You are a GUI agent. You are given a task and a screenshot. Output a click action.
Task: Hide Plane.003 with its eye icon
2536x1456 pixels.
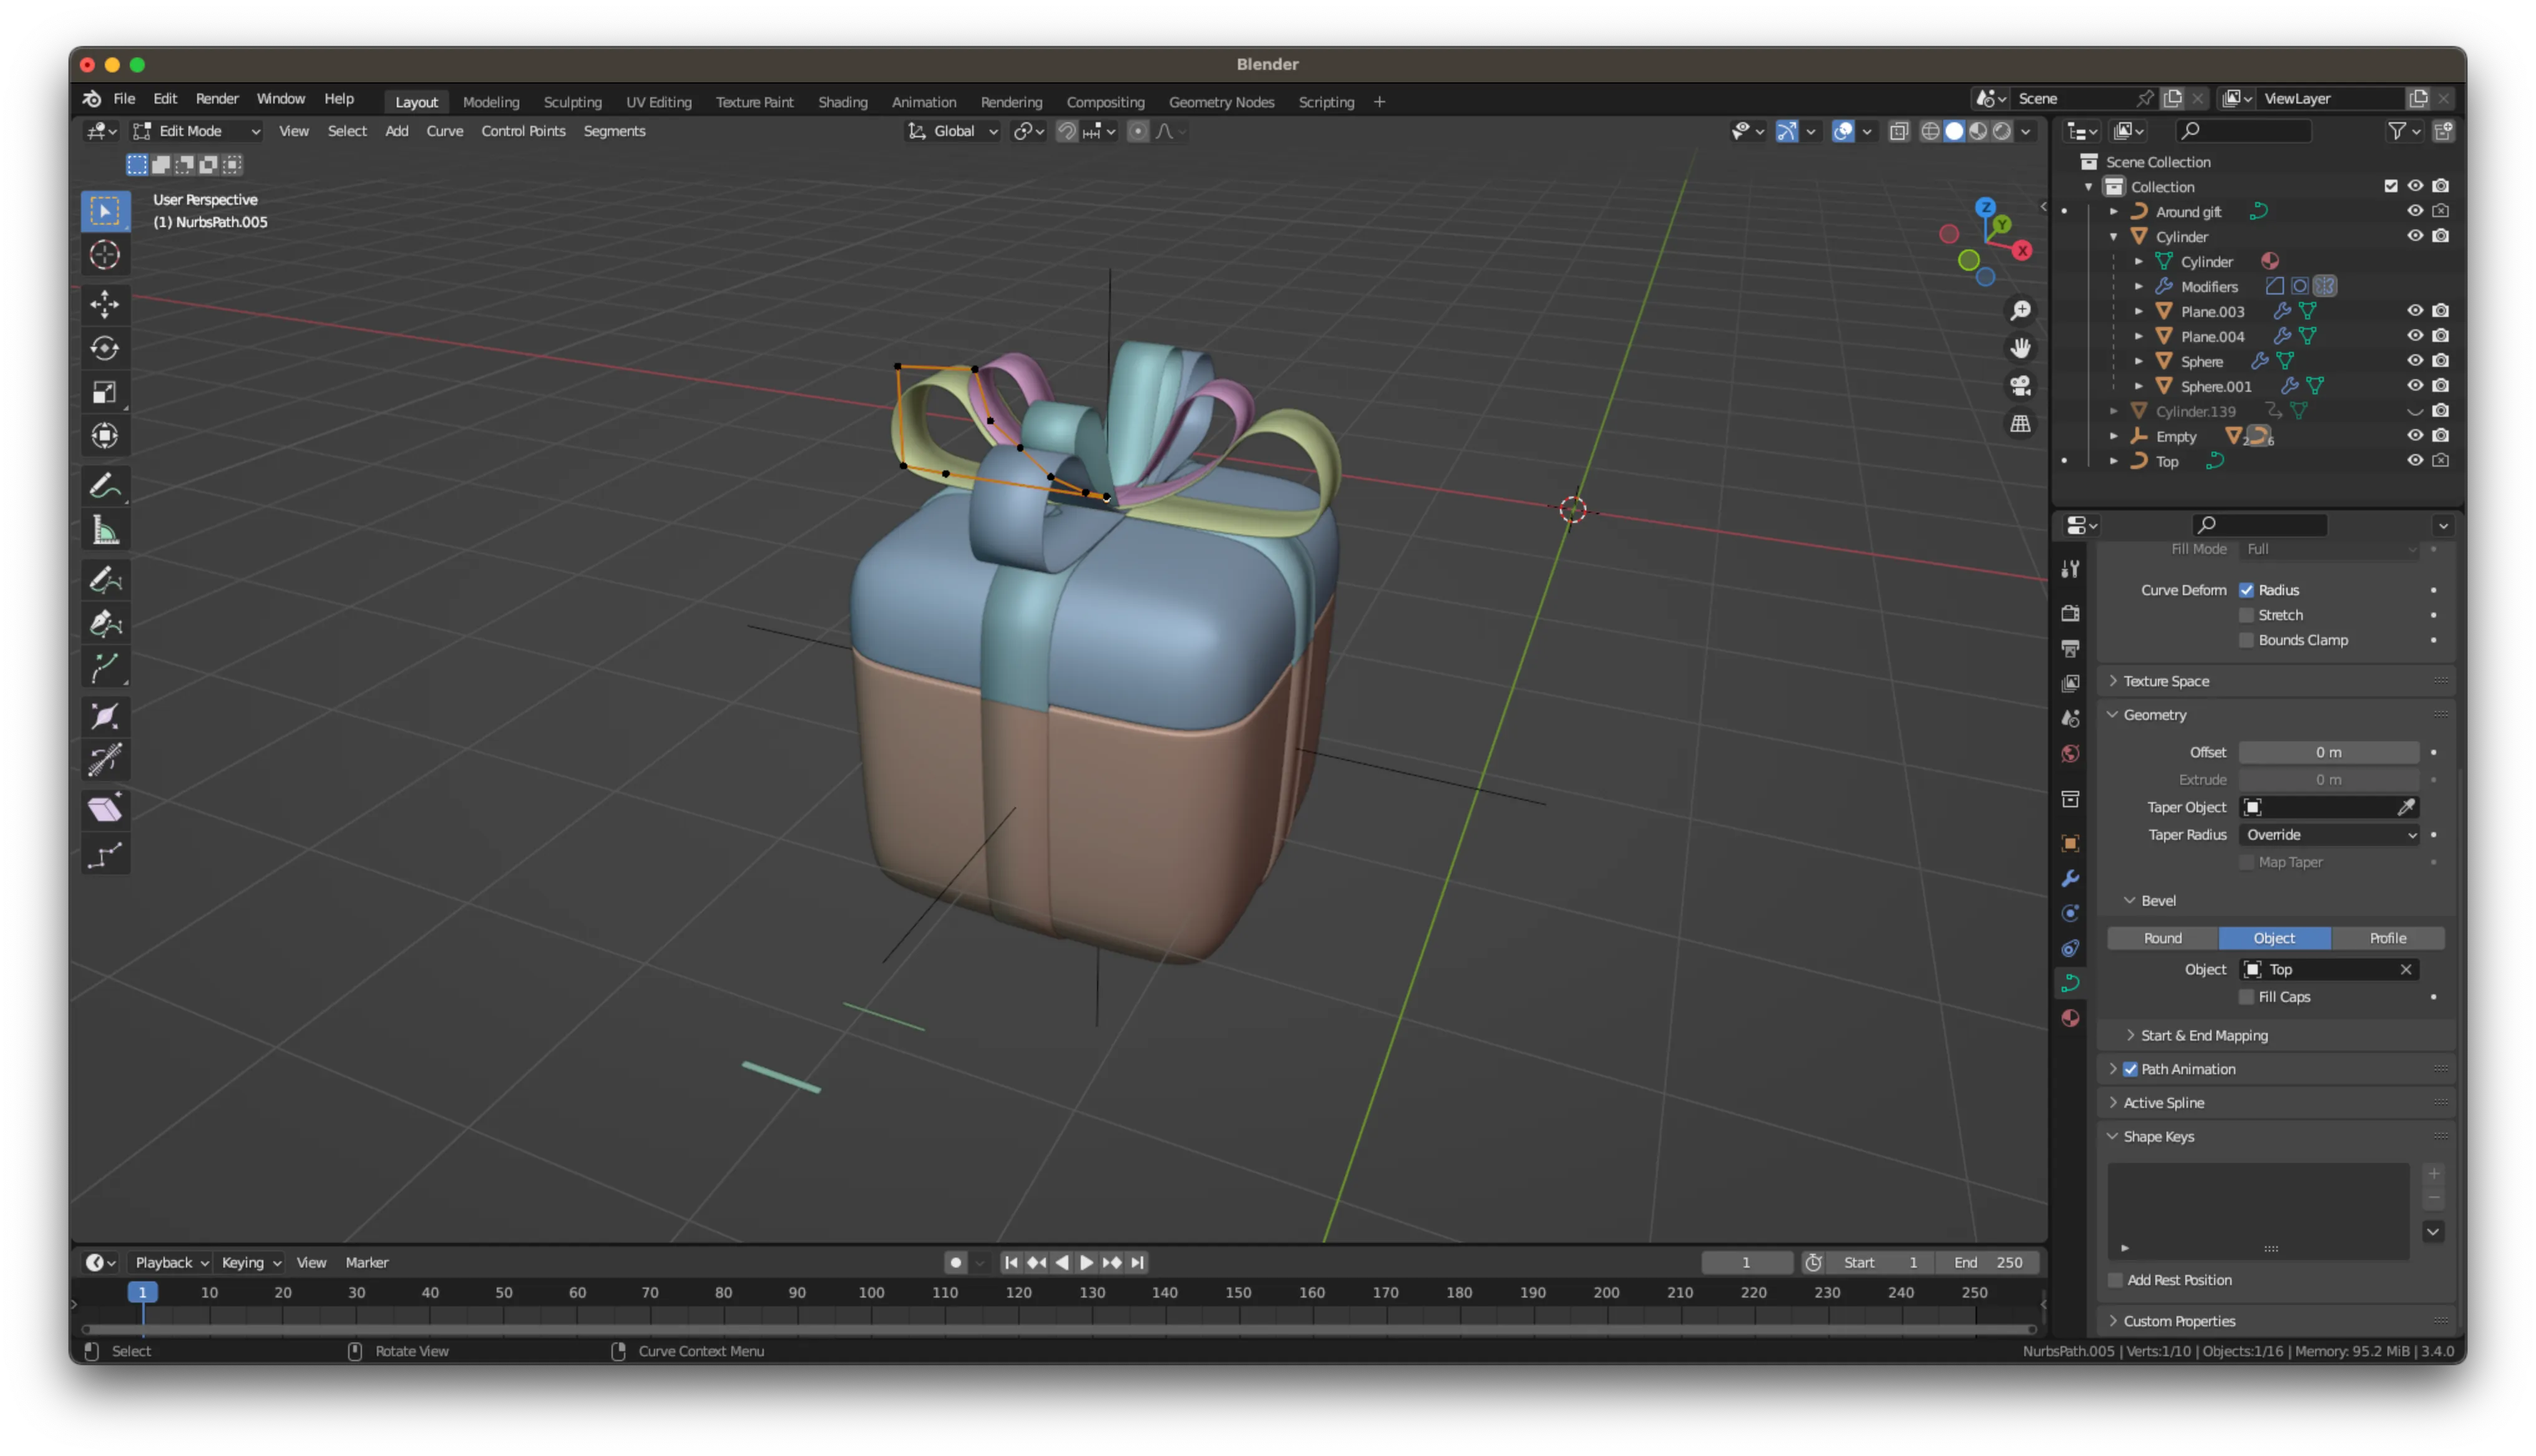tap(2414, 311)
